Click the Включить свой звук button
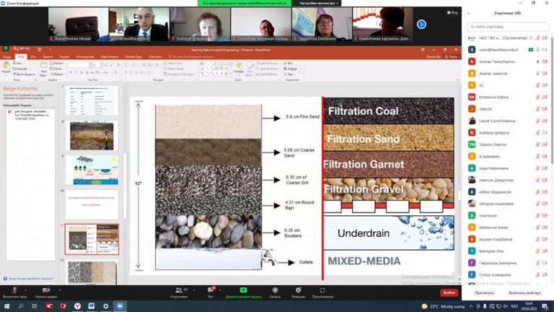The image size is (554, 312). pos(524,292)
